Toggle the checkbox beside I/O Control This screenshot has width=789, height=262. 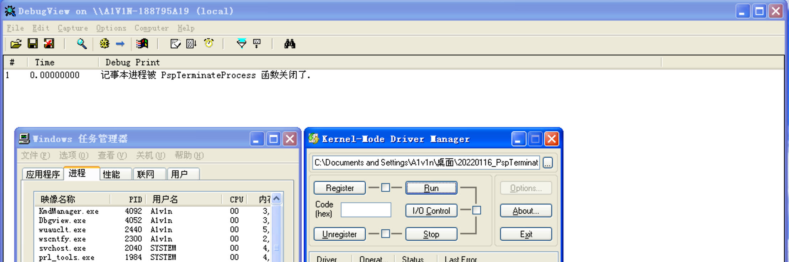click(477, 210)
